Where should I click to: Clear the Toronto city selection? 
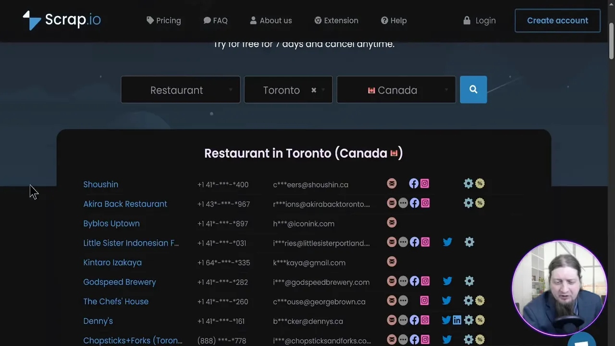click(314, 90)
